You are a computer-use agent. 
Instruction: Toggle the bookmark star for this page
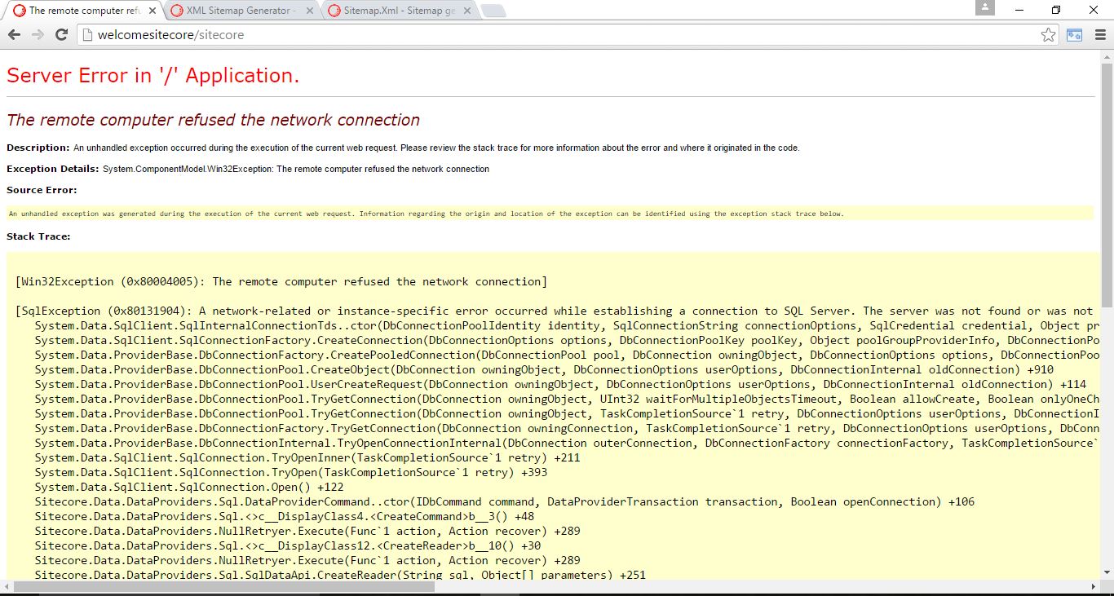[x=1048, y=35]
